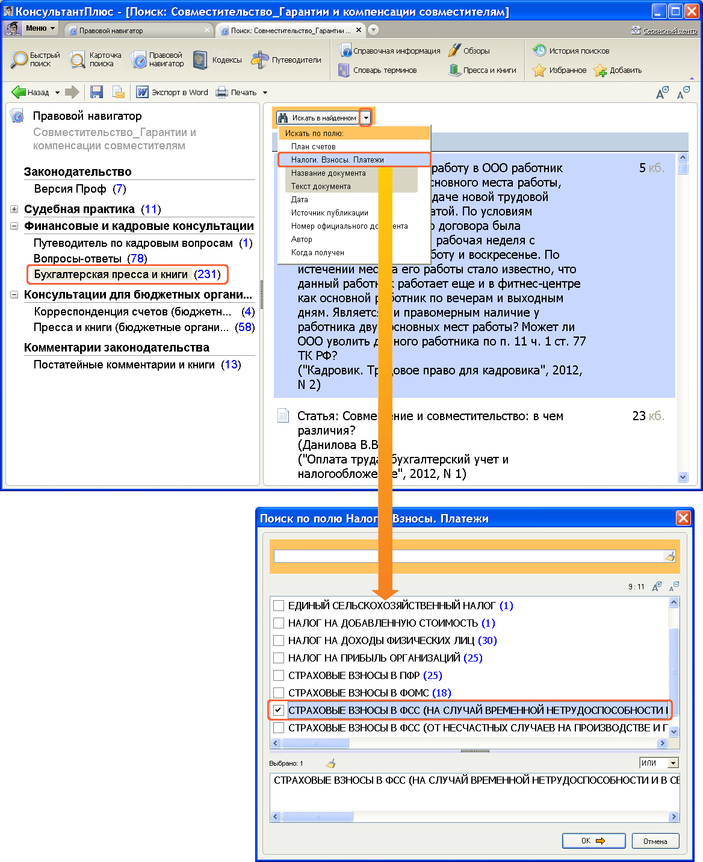
Task: Open Назад history dropdown arrow
Action: click(x=58, y=93)
